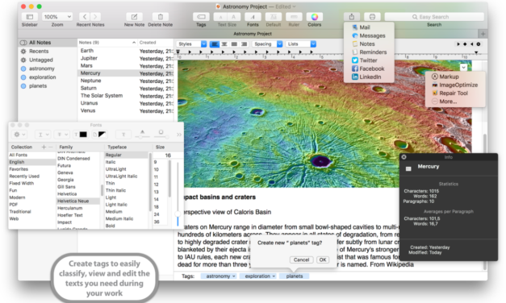Open the Zoom percentage dropdown

coord(57,17)
